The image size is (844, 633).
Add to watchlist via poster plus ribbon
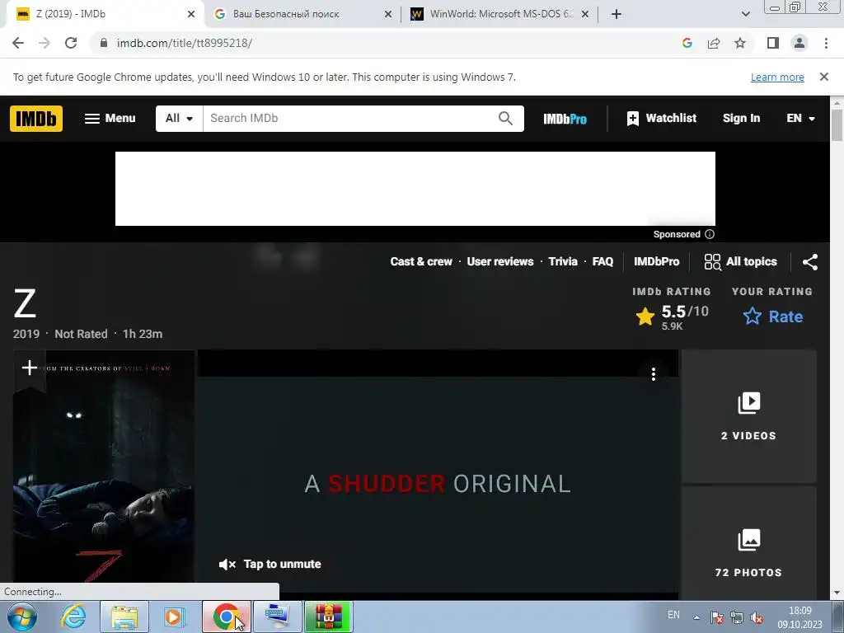pos(30,368)
